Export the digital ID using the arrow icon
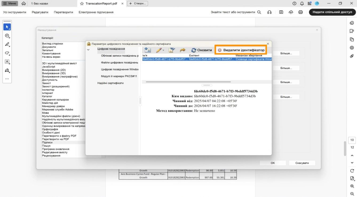Viewport: 357px width, 197px height. 183,50
